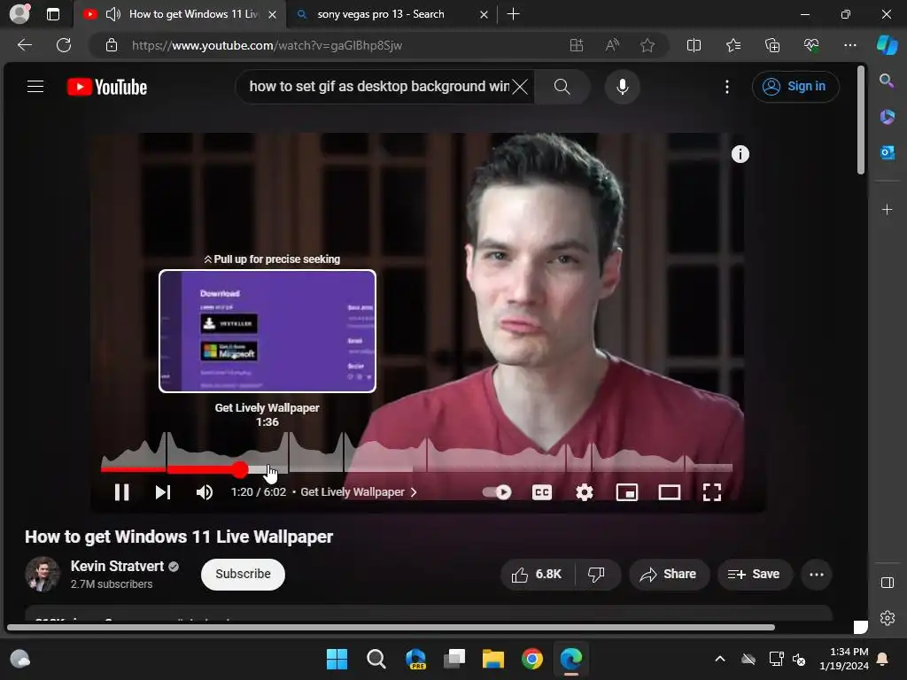Launch File Explorer from taskbar

pos(492,659)
